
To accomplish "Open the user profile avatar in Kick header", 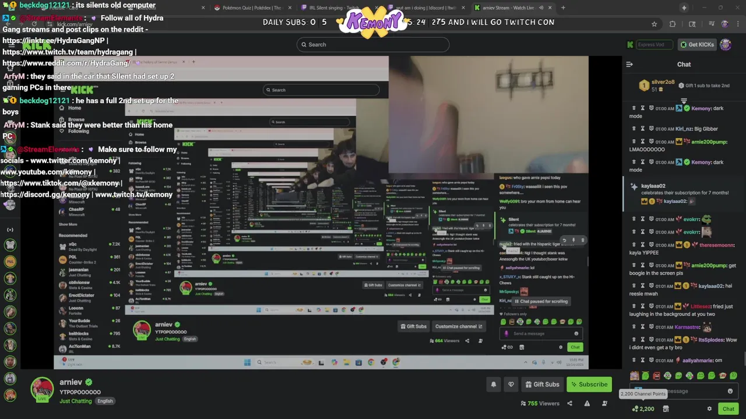I will 726,44.
